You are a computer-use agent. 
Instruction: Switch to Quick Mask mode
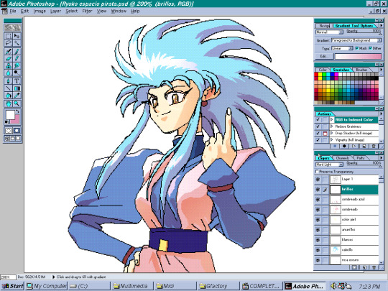17,130
